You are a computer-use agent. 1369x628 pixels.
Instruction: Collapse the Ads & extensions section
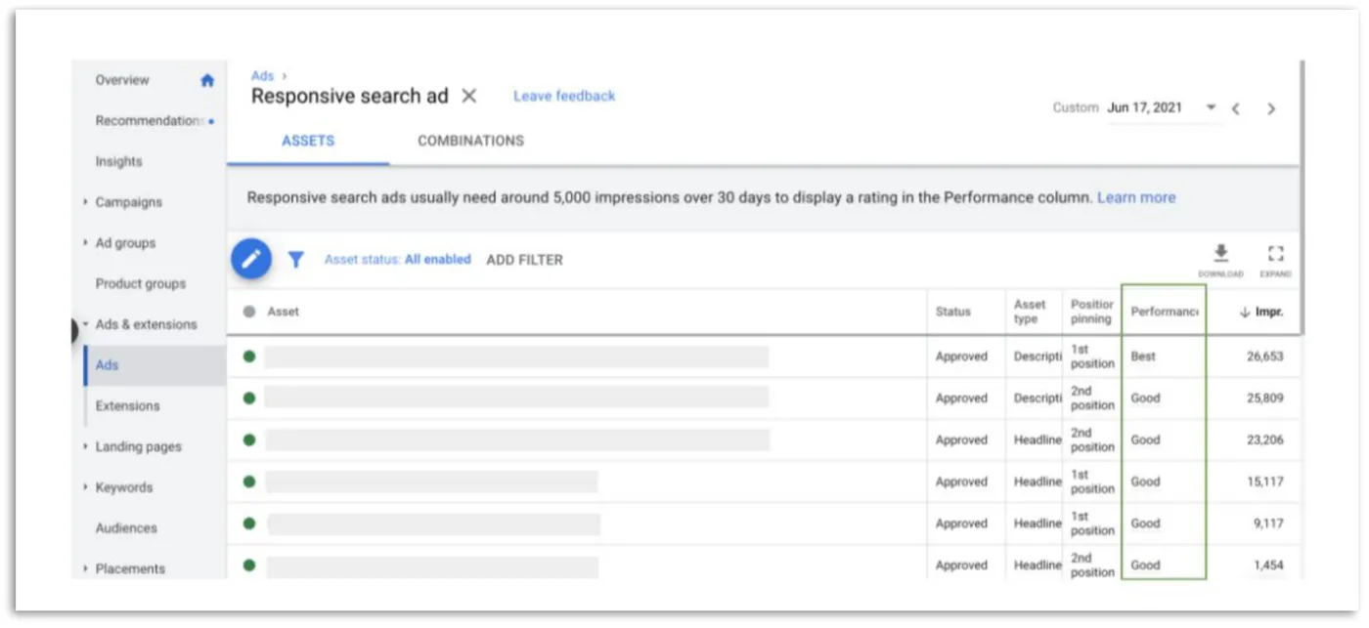(86, 324)
